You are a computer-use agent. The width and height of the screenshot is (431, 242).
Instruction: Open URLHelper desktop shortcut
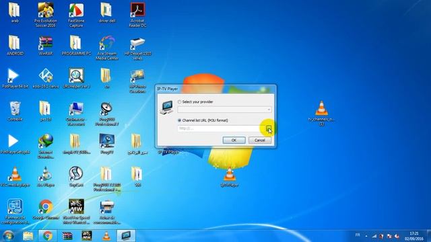(76, 78)
